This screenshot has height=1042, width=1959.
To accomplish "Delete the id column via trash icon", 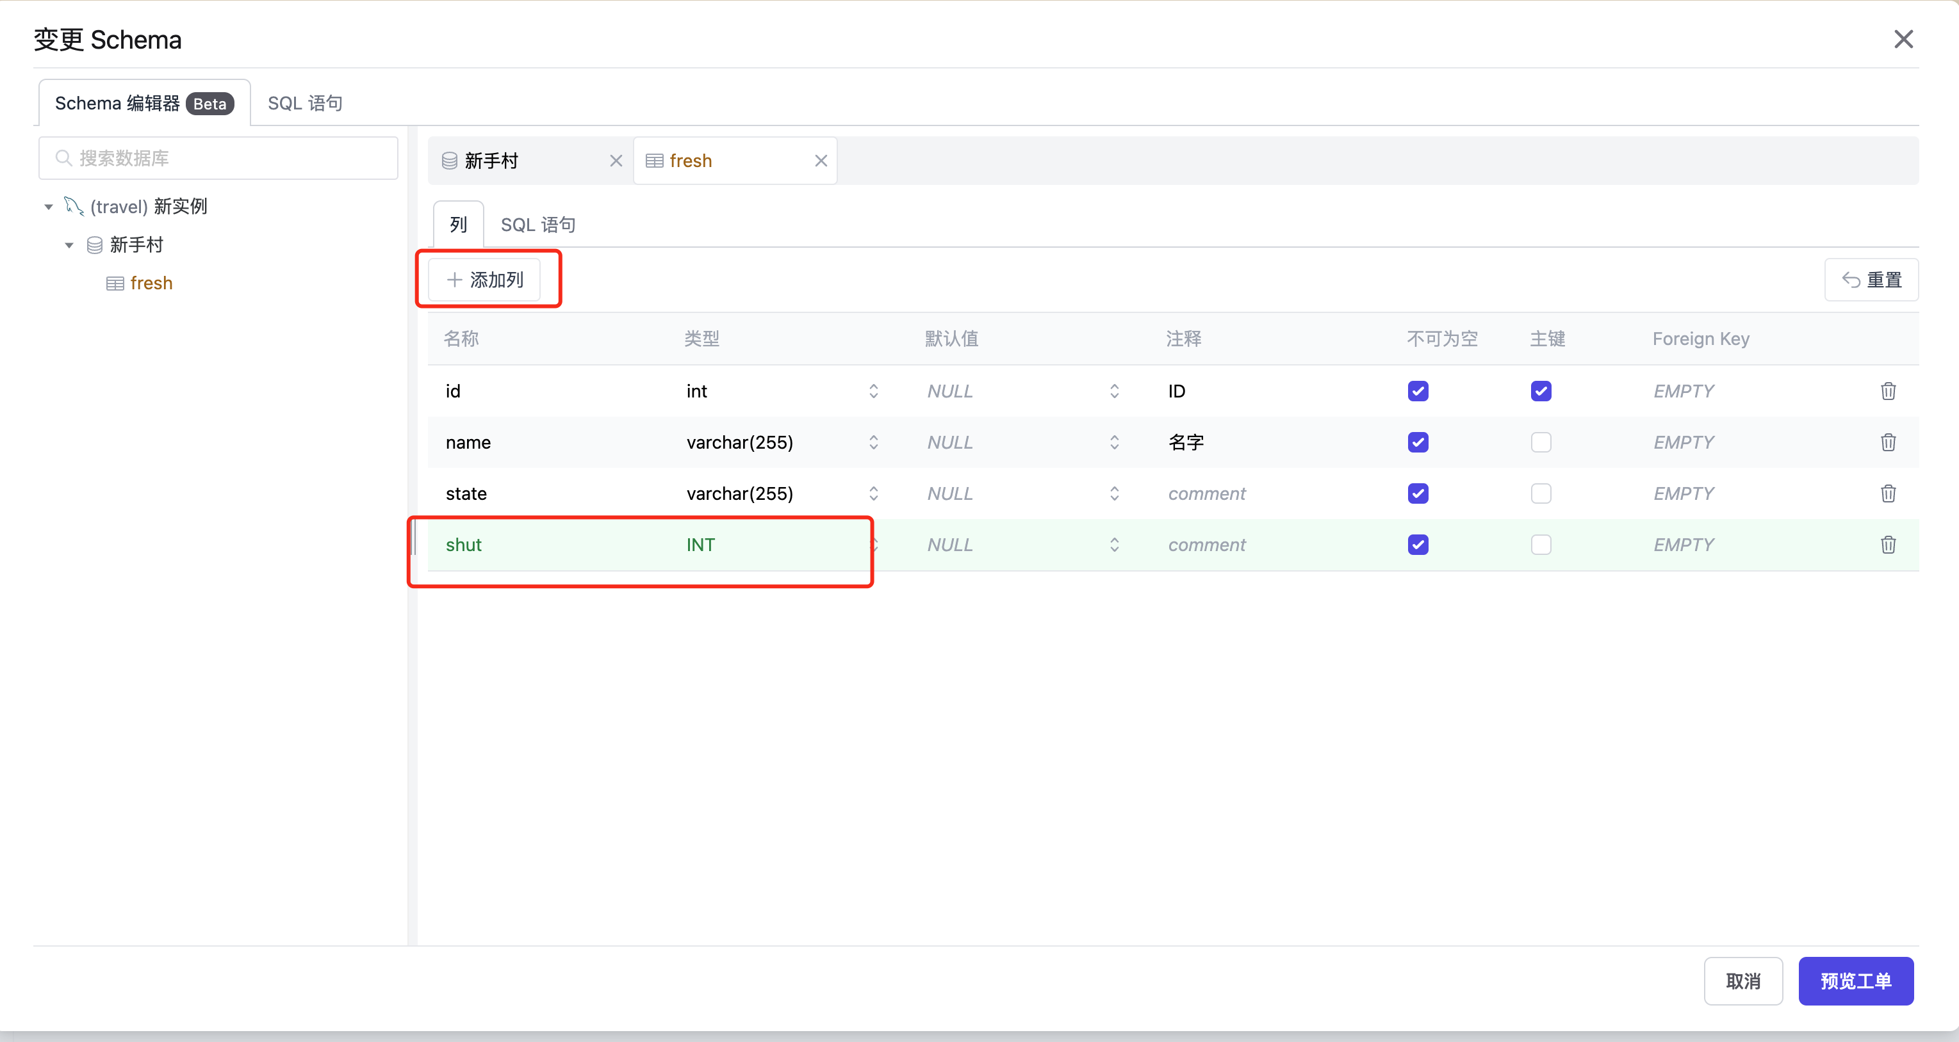I will pos(1887,390).
